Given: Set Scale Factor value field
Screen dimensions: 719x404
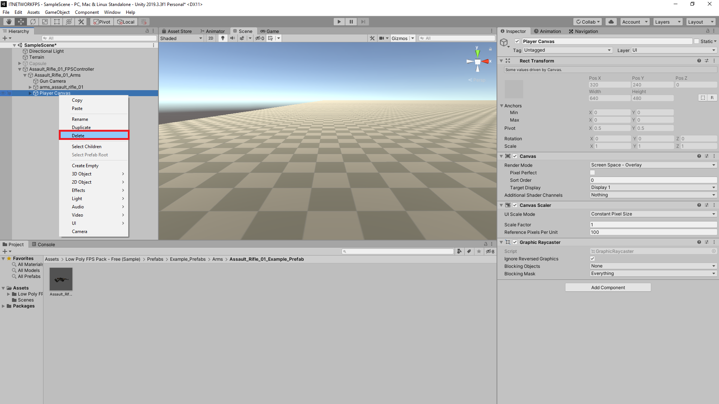Looking at the screenshot, I should [653, 224].
